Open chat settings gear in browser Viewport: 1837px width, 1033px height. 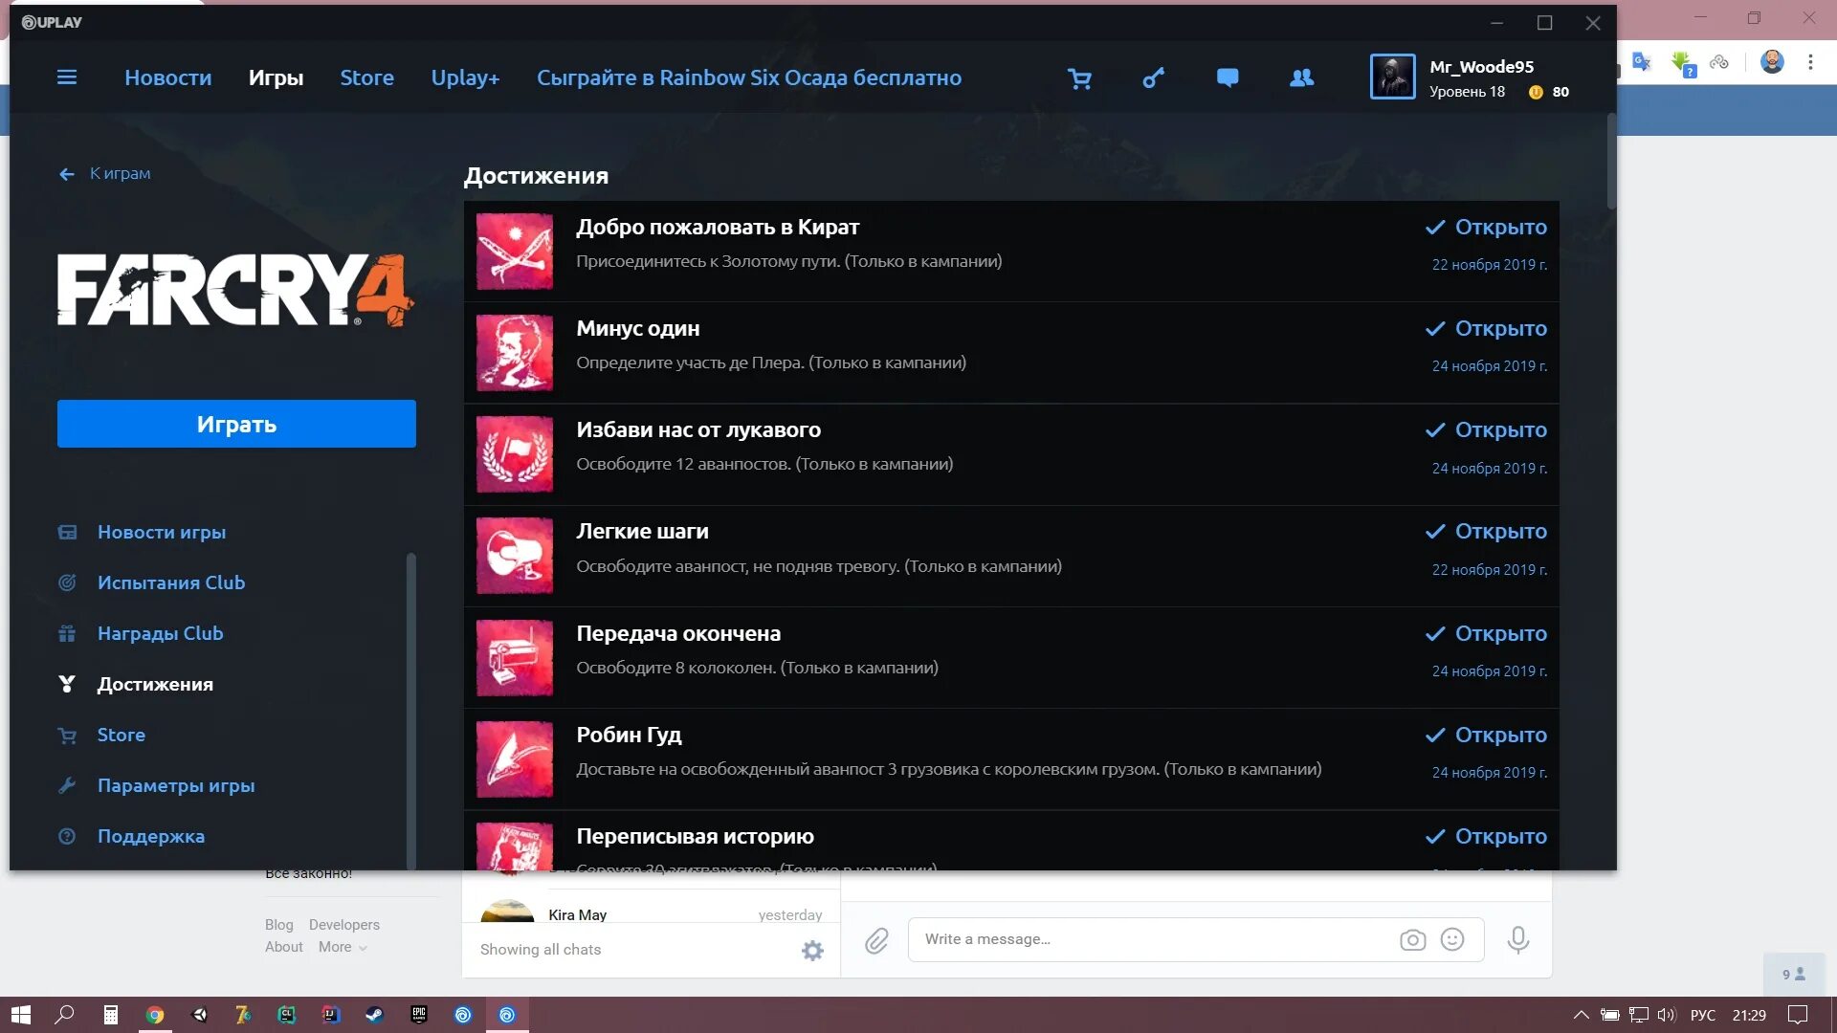pyautogui.click(x=812, y=951)
